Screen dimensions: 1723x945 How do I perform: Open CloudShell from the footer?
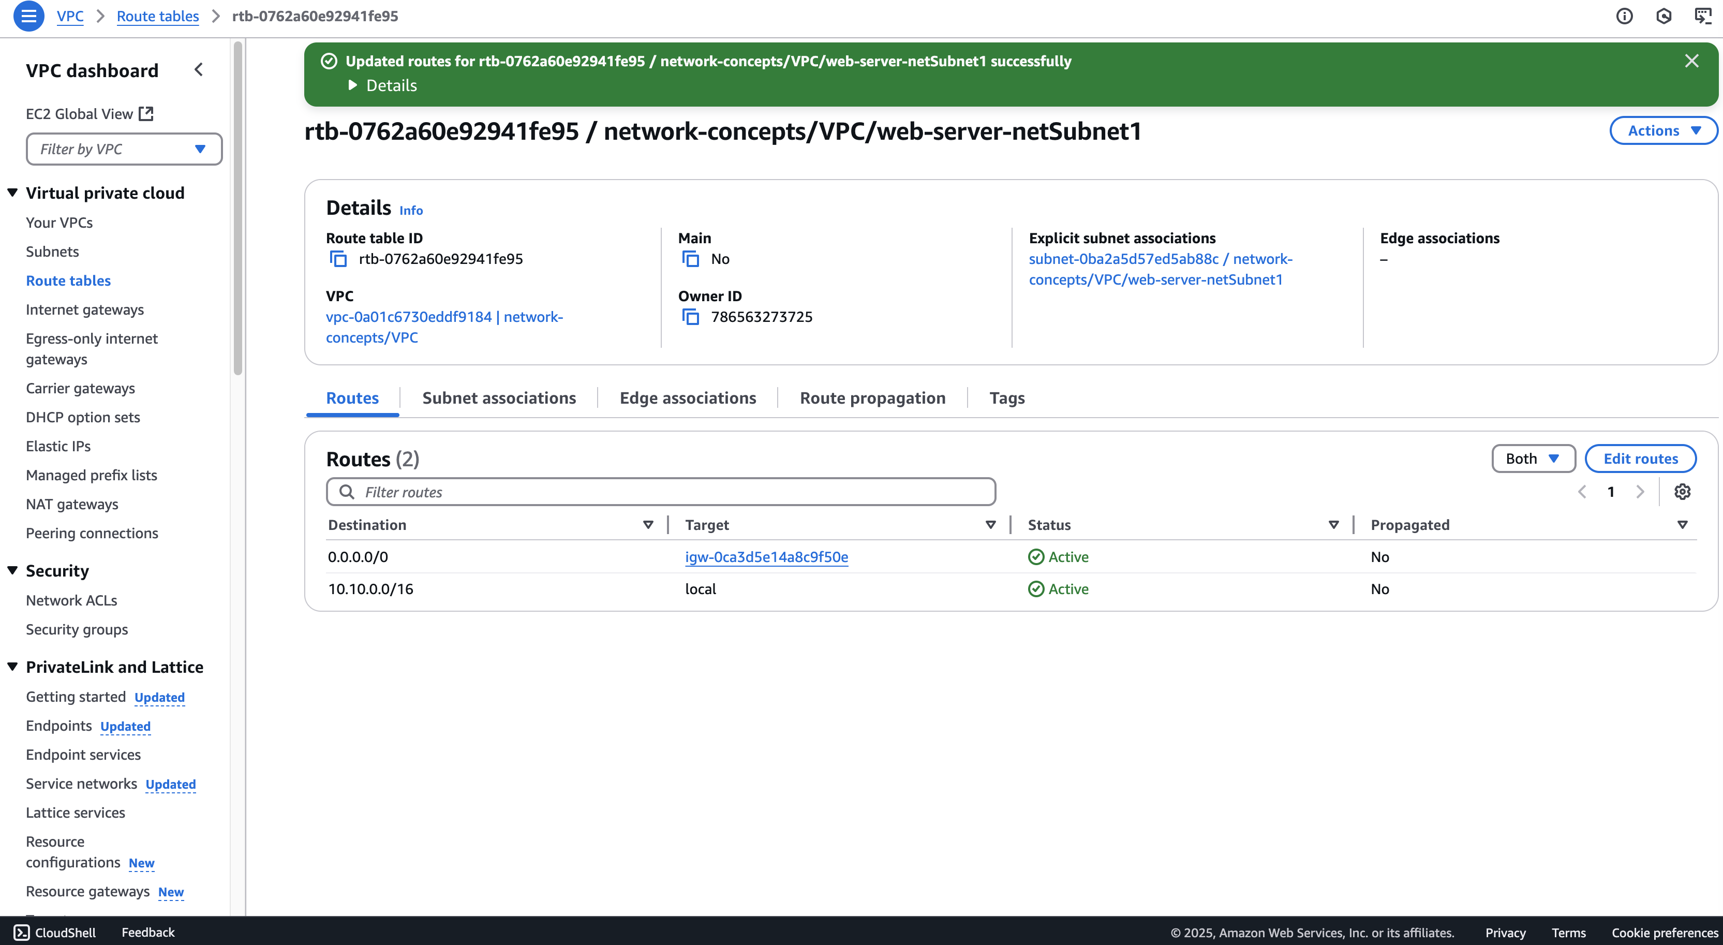click(55, 932)
